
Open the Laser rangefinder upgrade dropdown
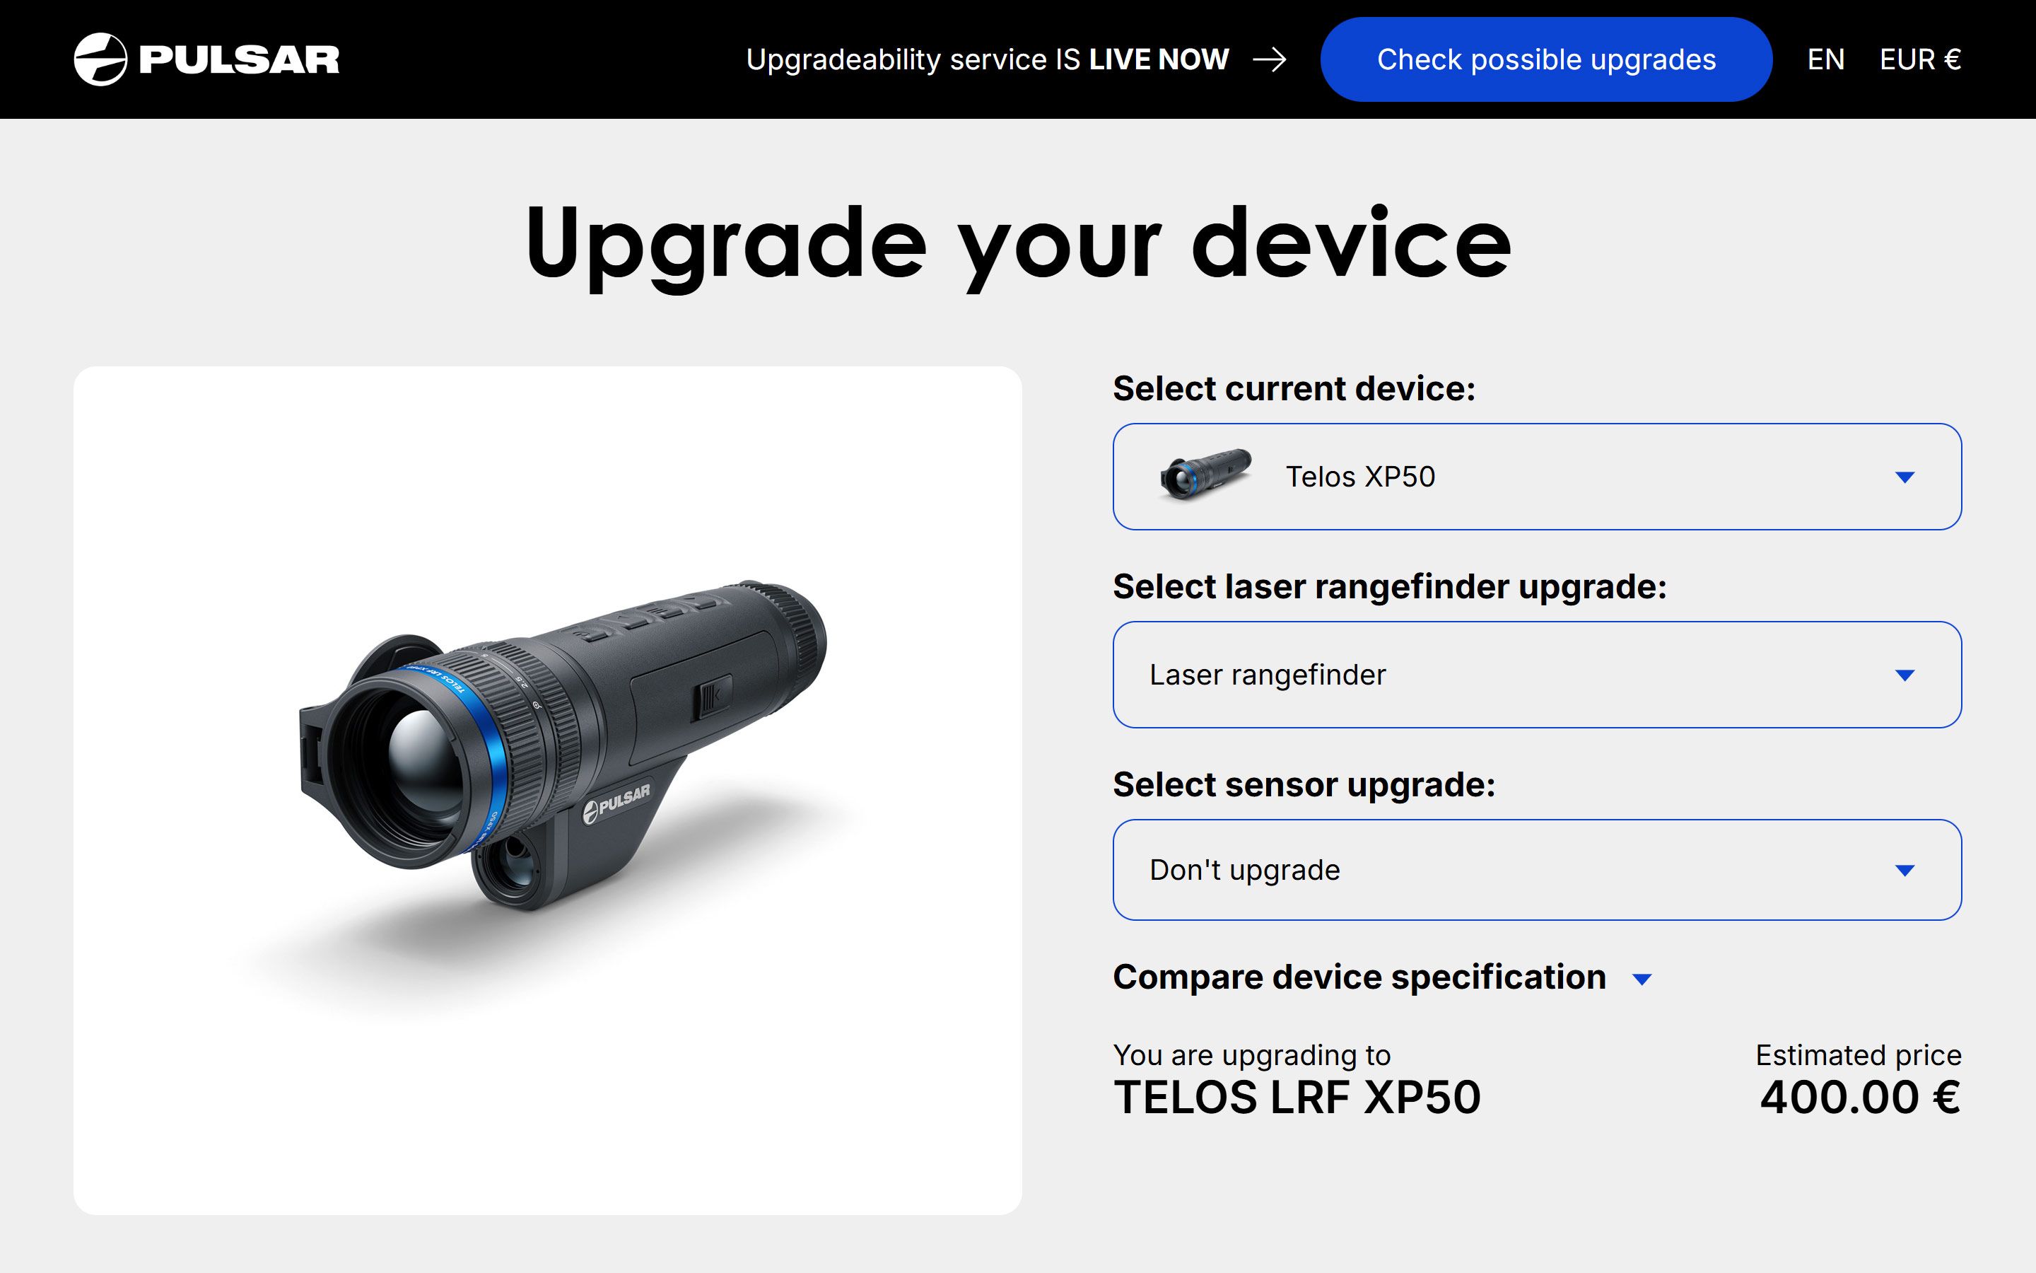click(x=1537, y=675)
